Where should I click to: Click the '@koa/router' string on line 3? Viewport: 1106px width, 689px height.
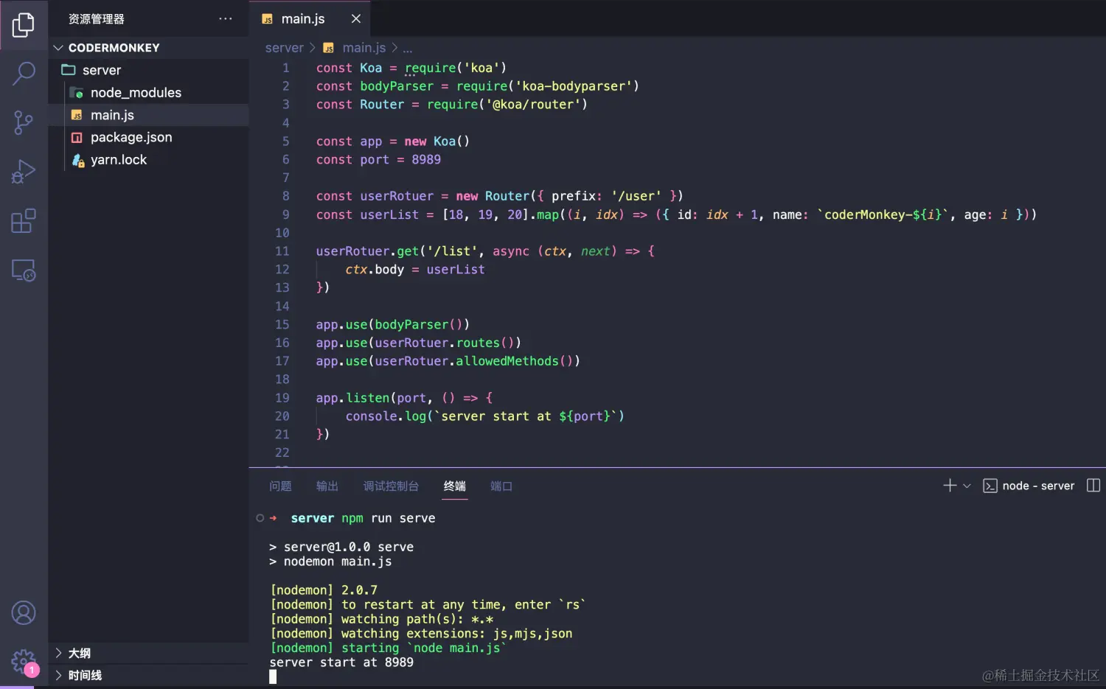[532, 105]
